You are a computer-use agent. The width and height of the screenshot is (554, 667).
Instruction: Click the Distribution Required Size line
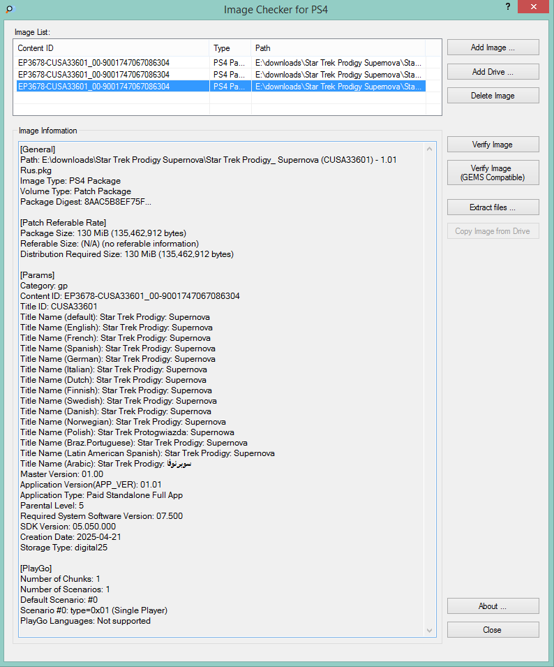[x=127, y=254]
